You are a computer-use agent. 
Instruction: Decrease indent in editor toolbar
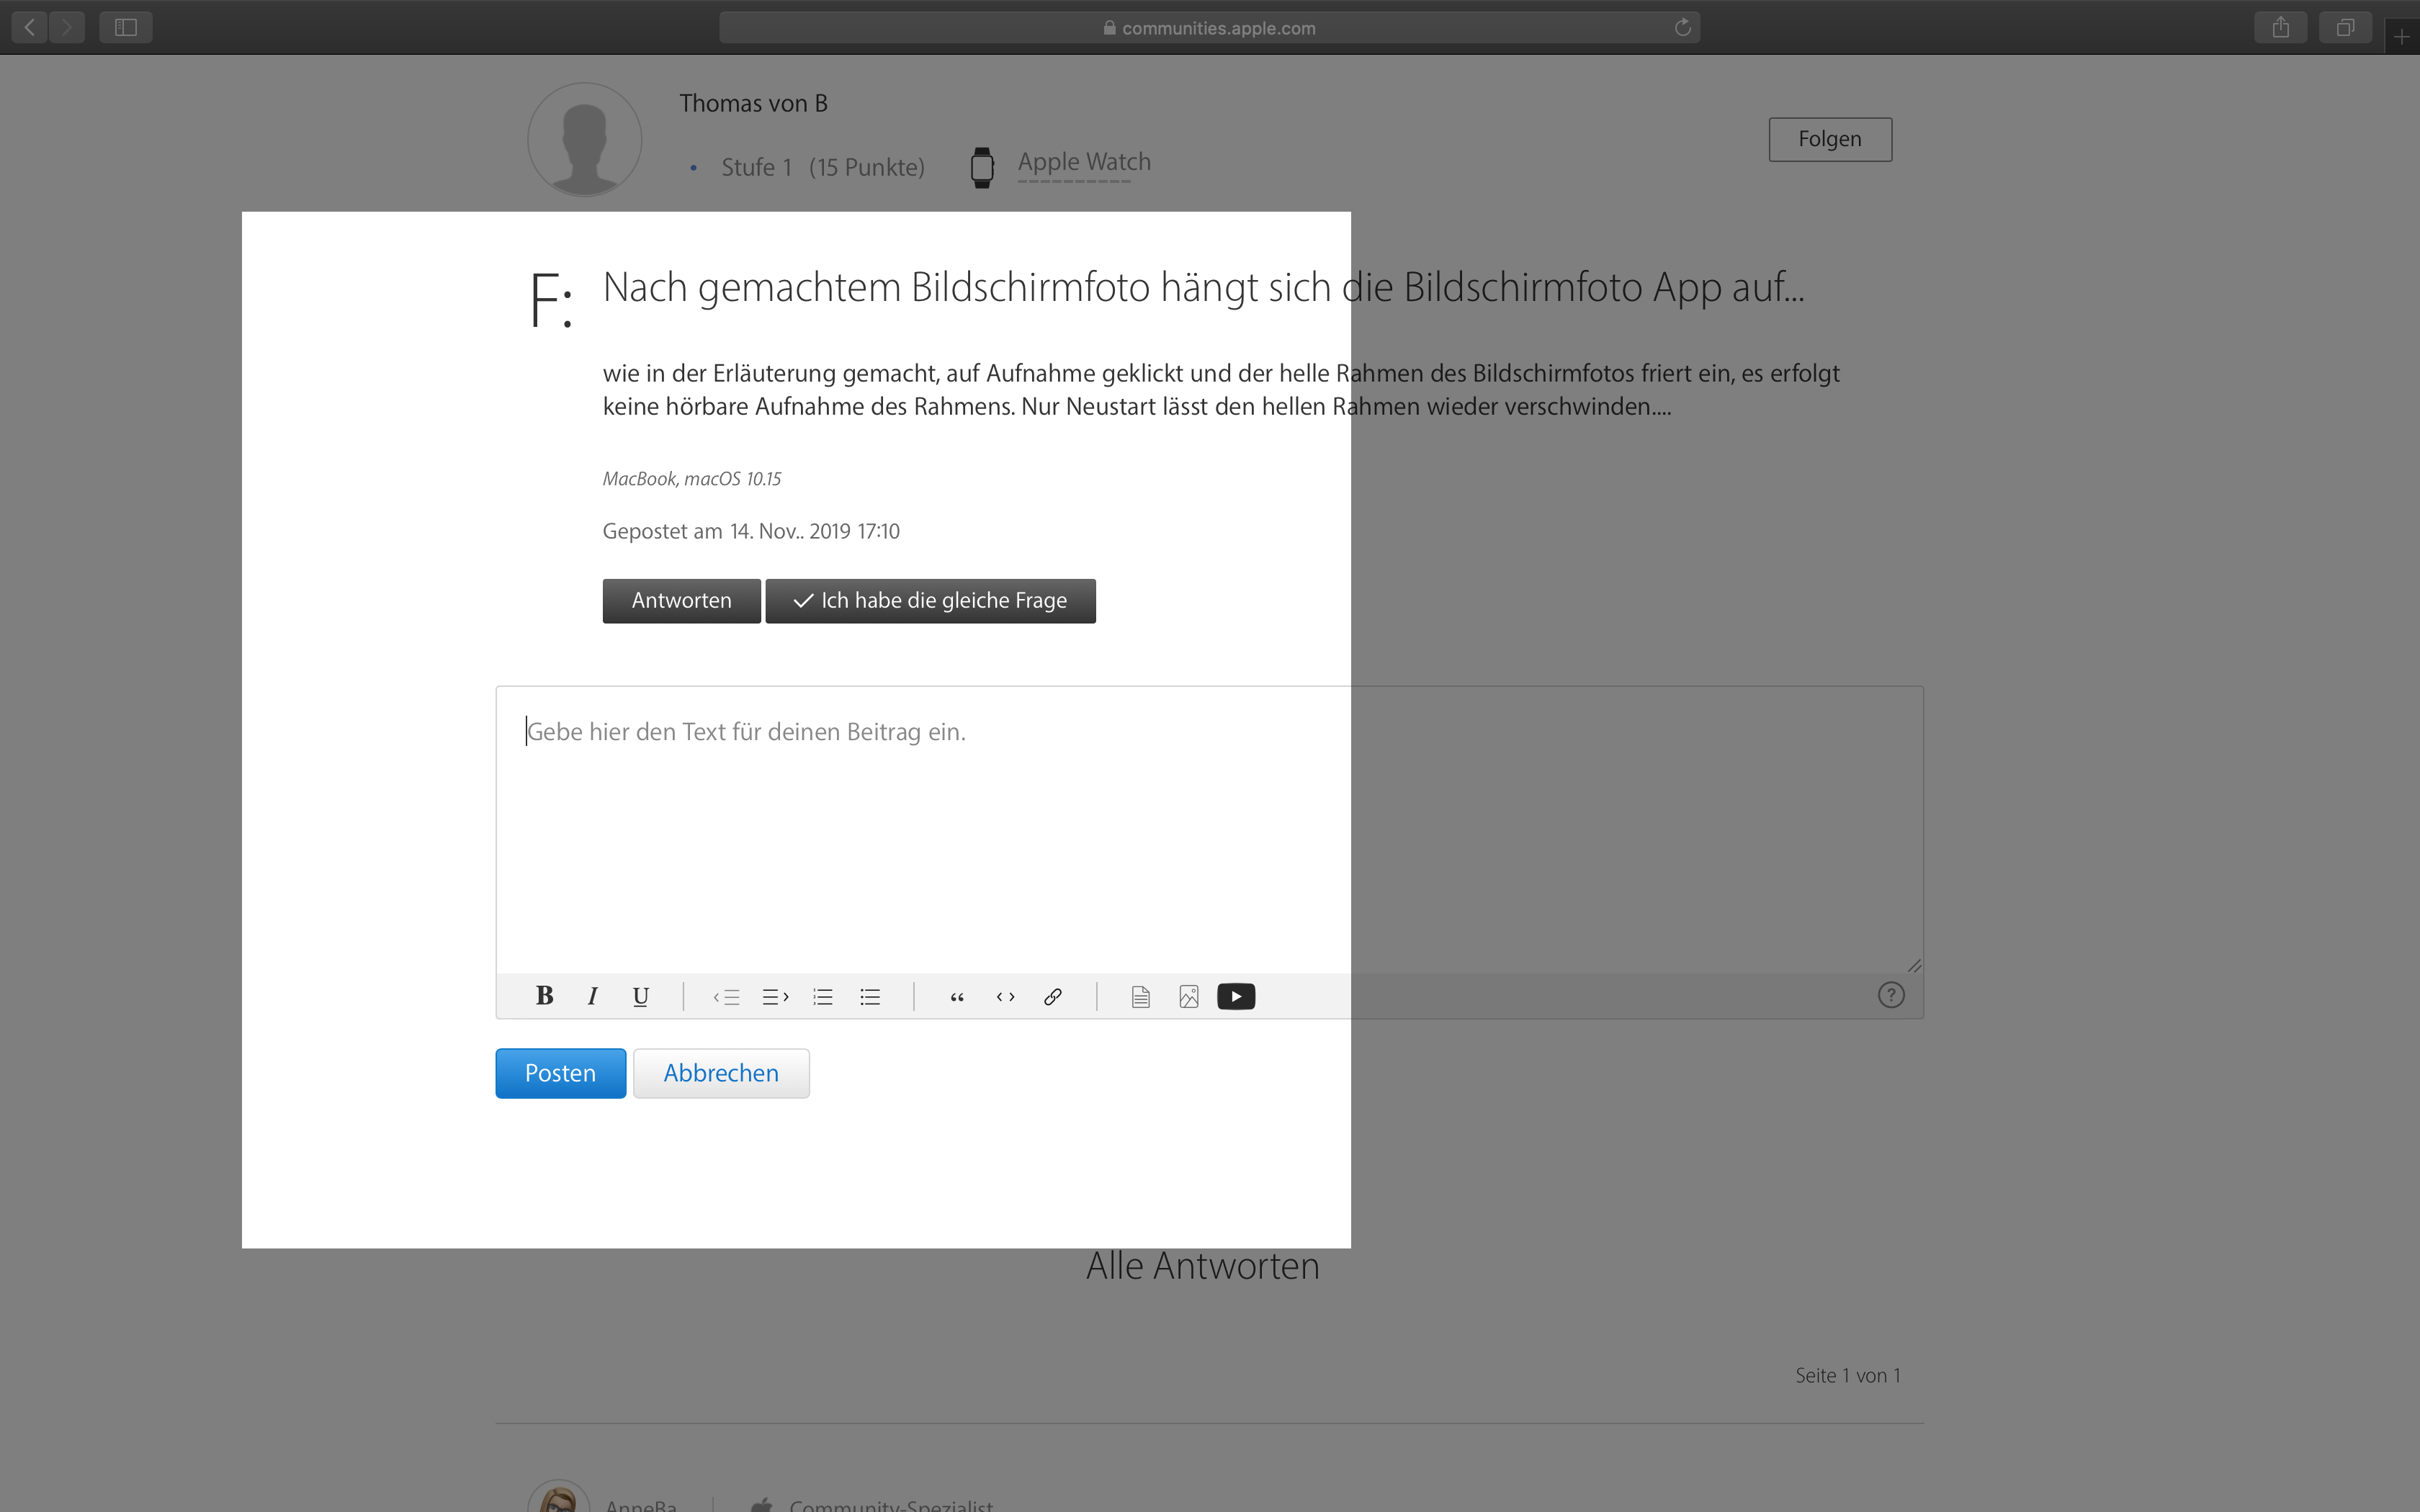726,997
